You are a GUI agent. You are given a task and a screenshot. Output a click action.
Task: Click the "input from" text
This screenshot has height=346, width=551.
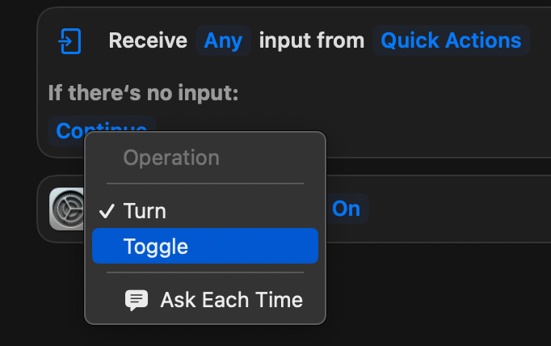point(311,40)
